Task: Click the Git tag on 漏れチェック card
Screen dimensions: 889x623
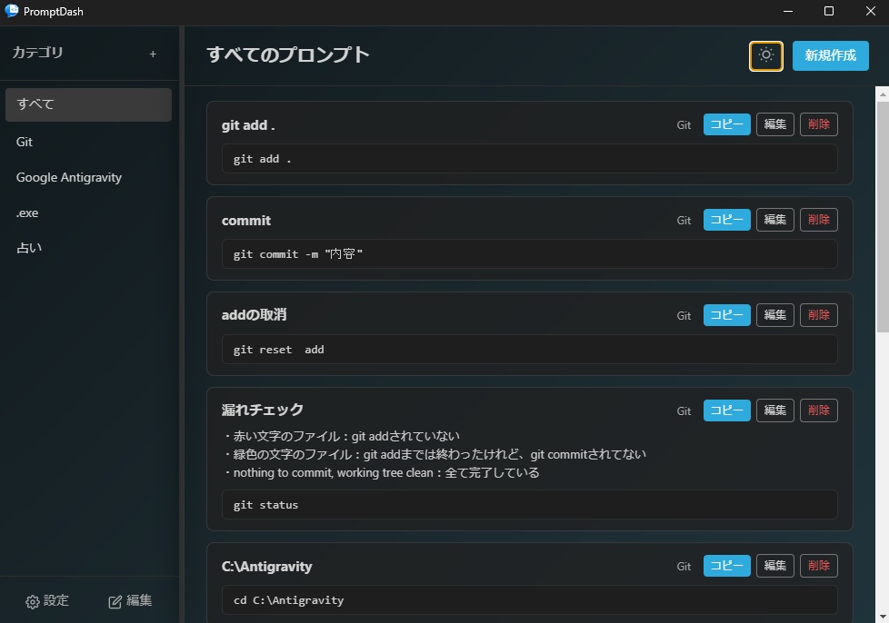Action: pos(684,411)
